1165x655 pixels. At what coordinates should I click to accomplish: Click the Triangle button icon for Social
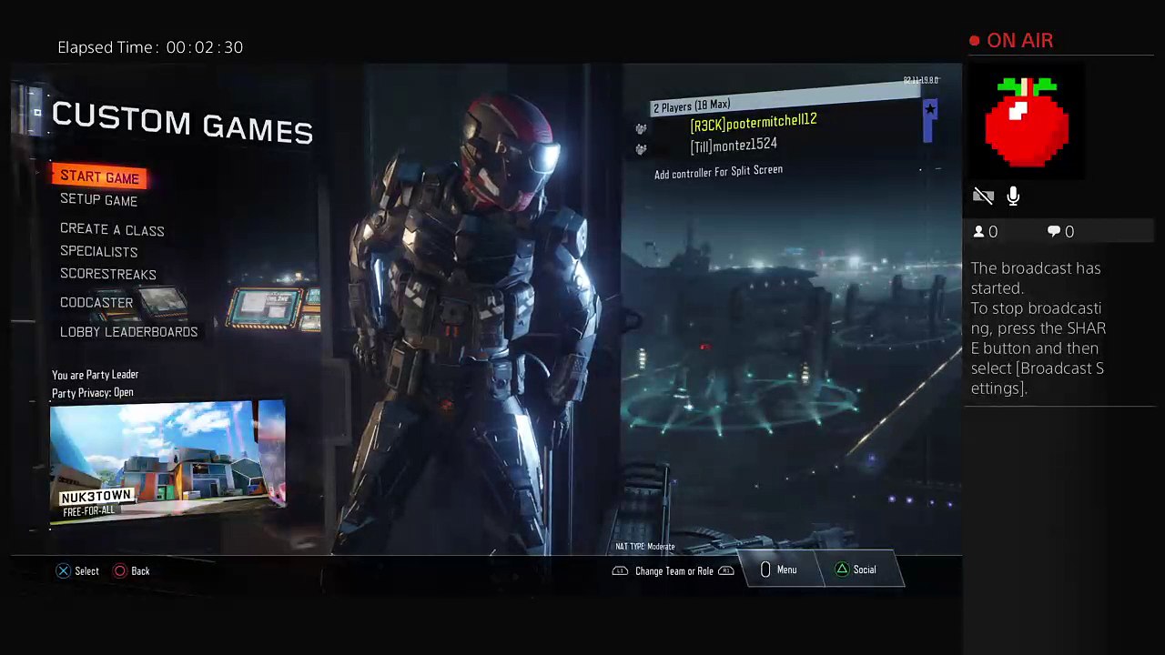pos(842,569)
